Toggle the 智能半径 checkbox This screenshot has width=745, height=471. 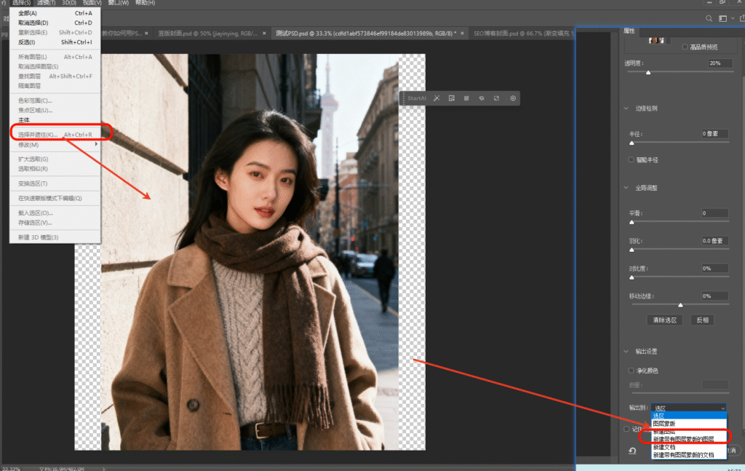point(632,159)
